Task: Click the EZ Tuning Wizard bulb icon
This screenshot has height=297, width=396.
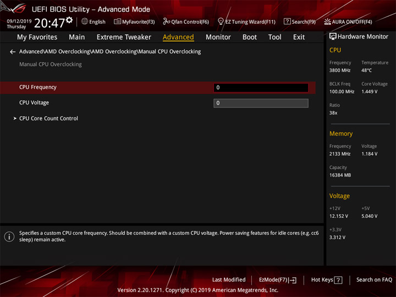Action: [221, 21]
